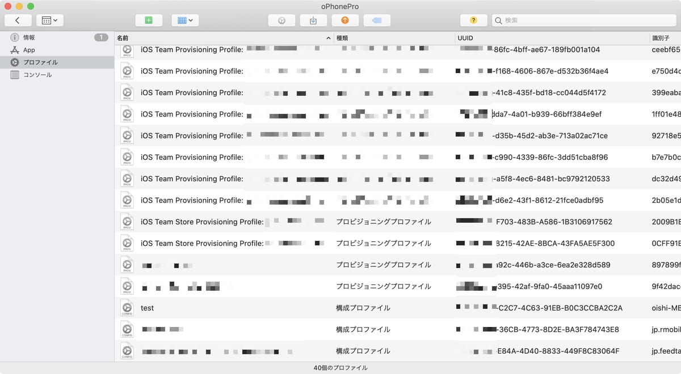Click the CONFIG icon of the test row
The height and width of the screenshot is (374, 681).
point(127,308)
